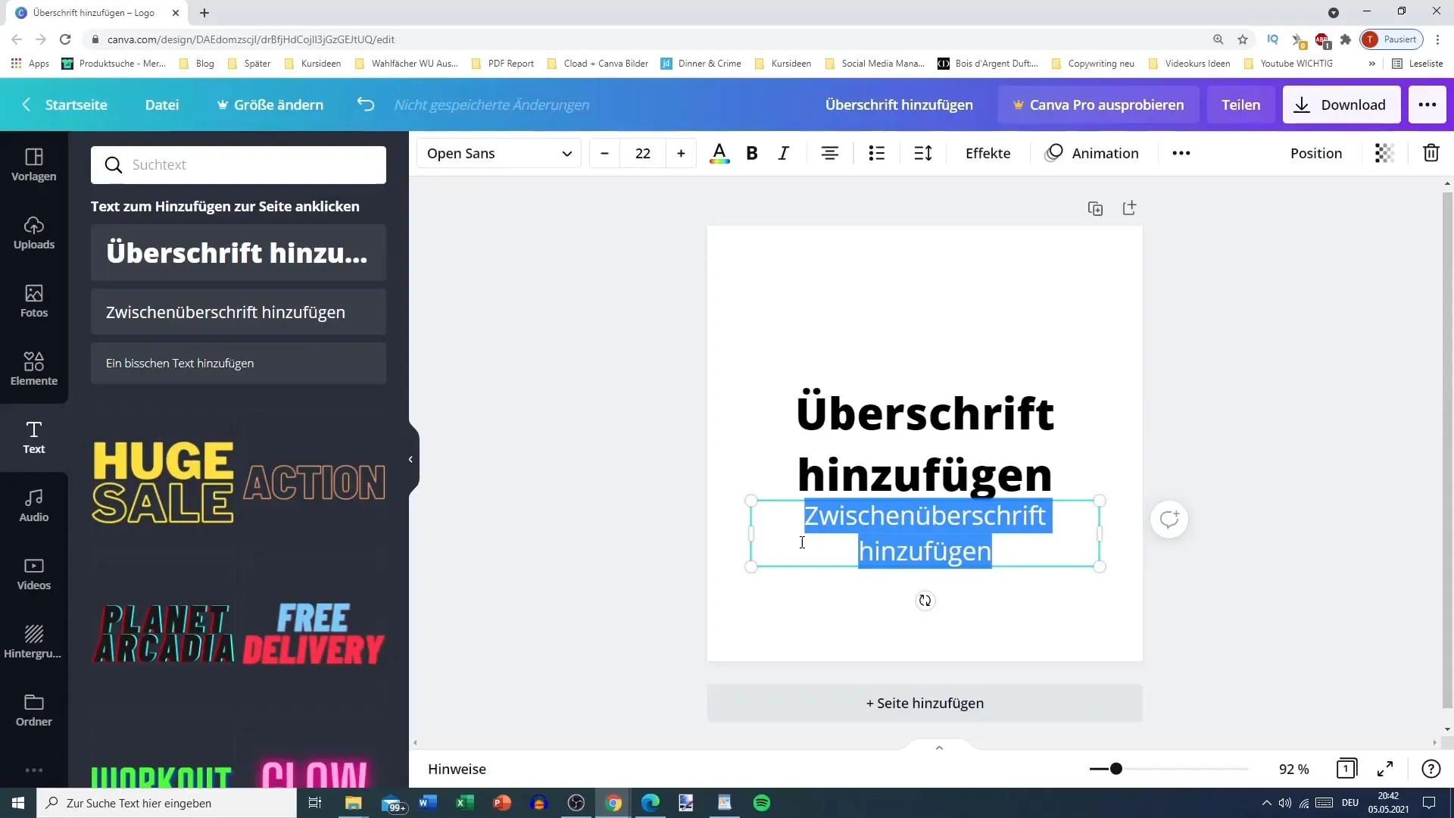Expand the more options menu ellipsis
This screenshot has width=1454, height=818.
tap(1181, 153)
